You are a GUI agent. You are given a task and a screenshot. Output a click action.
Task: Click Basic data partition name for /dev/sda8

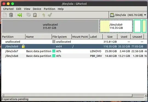tap(39, 56)
